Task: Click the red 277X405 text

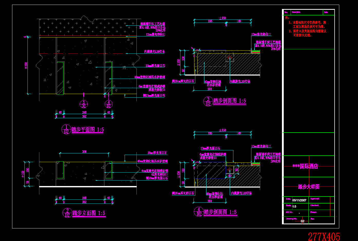Action: (324, 237)
